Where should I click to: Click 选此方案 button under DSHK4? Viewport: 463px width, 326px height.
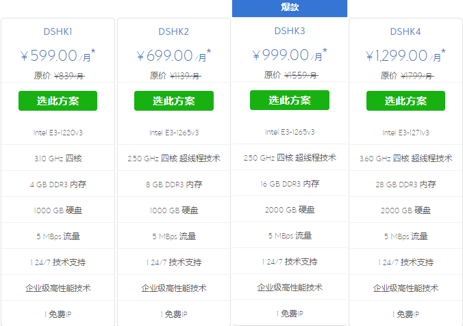pos(405,100)
